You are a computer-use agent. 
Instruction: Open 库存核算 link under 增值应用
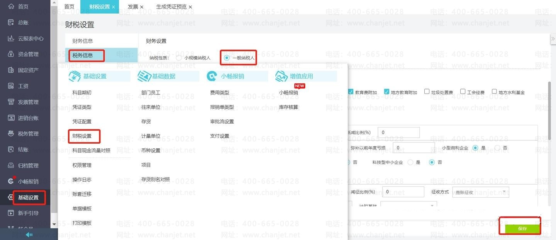point(288,107)
